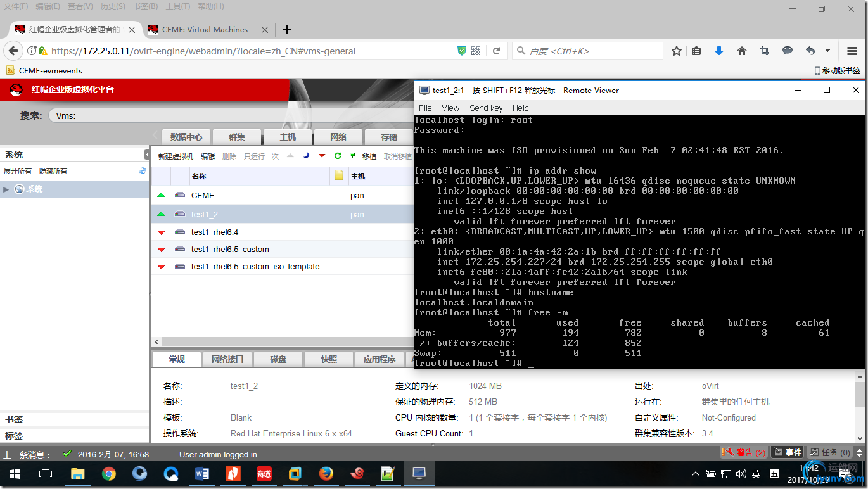Open the View menu in Remote Viewer
The width and height of the screenshot is (868, 489).
click(450, 108)
